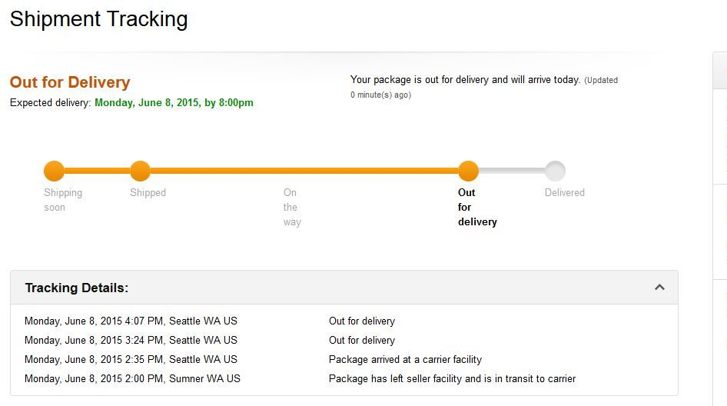Click the Shipping soon progress circle
This screenshot has width=727, height=406.
(54, 171)
